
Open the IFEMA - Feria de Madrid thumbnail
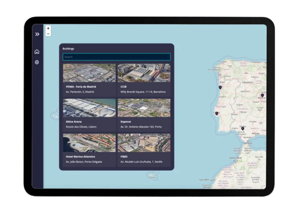[89, 73]
